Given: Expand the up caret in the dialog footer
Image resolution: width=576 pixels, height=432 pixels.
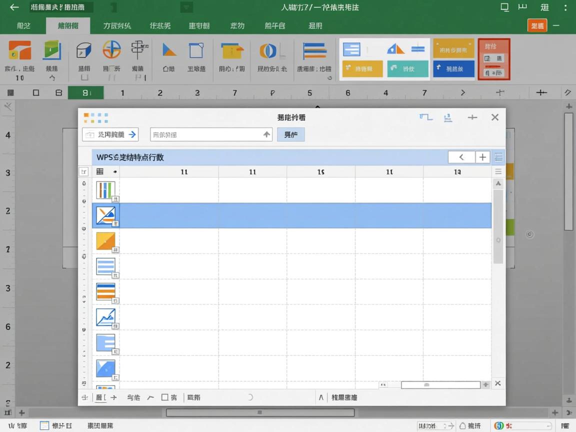Looking at the screenshot, I should point(321,397).
